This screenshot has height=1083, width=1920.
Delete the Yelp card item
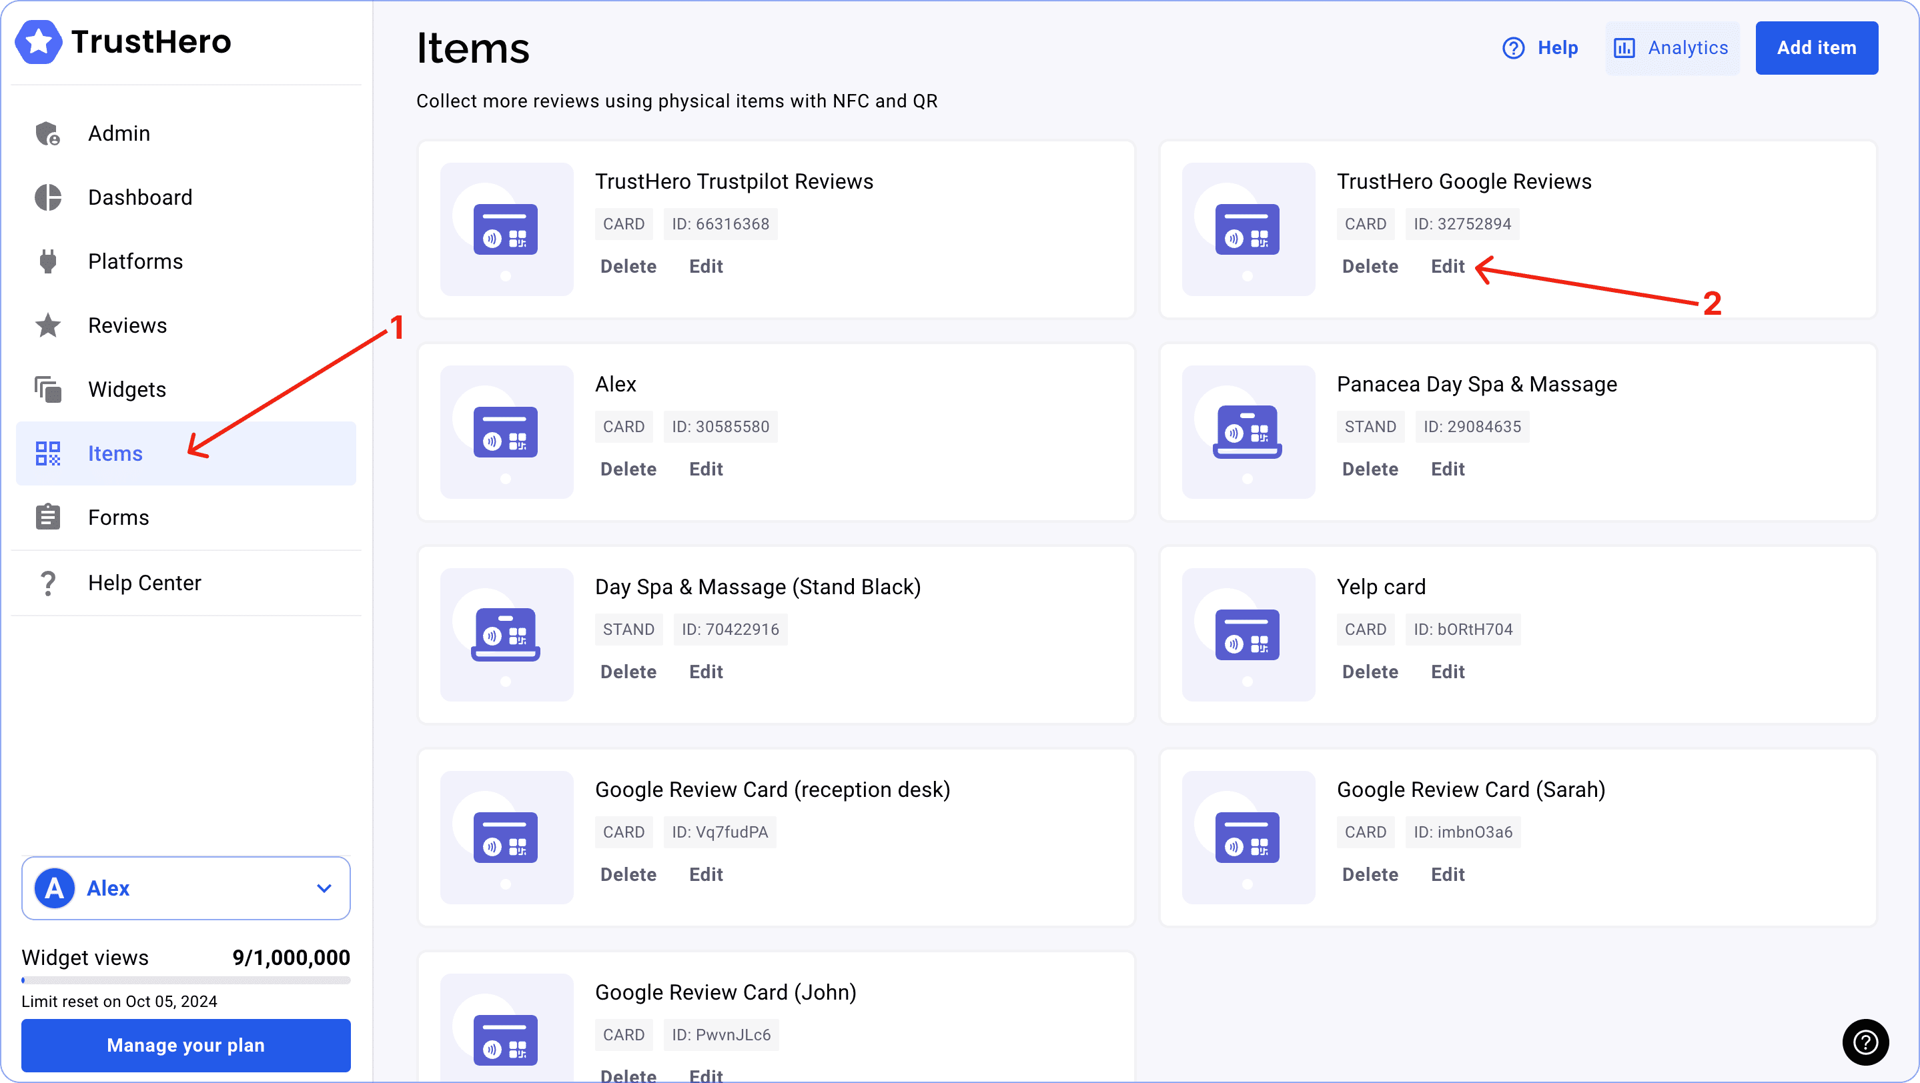pyautogui.click(x=1370, y=672)
